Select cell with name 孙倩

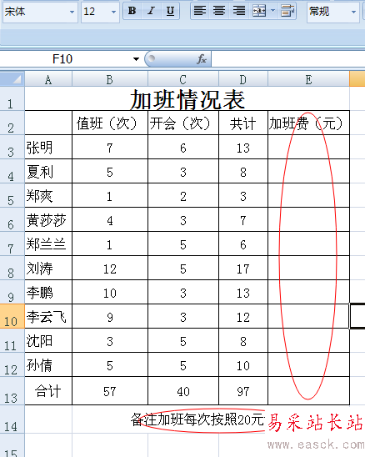pos(48,364)
